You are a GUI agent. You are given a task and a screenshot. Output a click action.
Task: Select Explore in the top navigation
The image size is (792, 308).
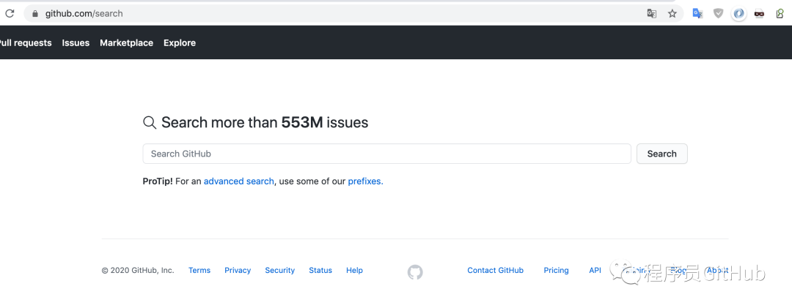click(x=180, y=43)
